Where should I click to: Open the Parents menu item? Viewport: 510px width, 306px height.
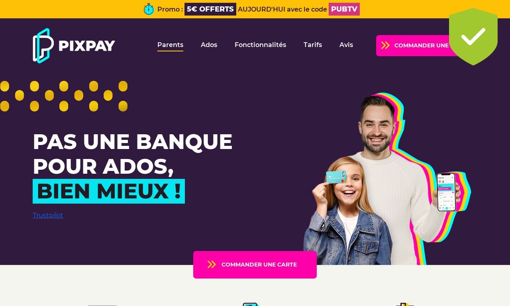[x=170, y=45]
